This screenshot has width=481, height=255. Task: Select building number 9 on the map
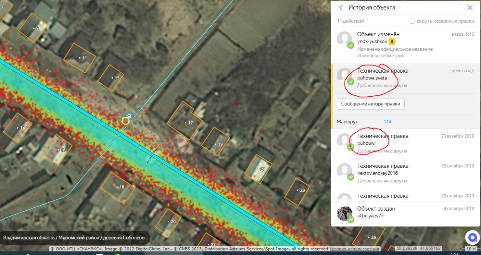[x=33, y=28]
